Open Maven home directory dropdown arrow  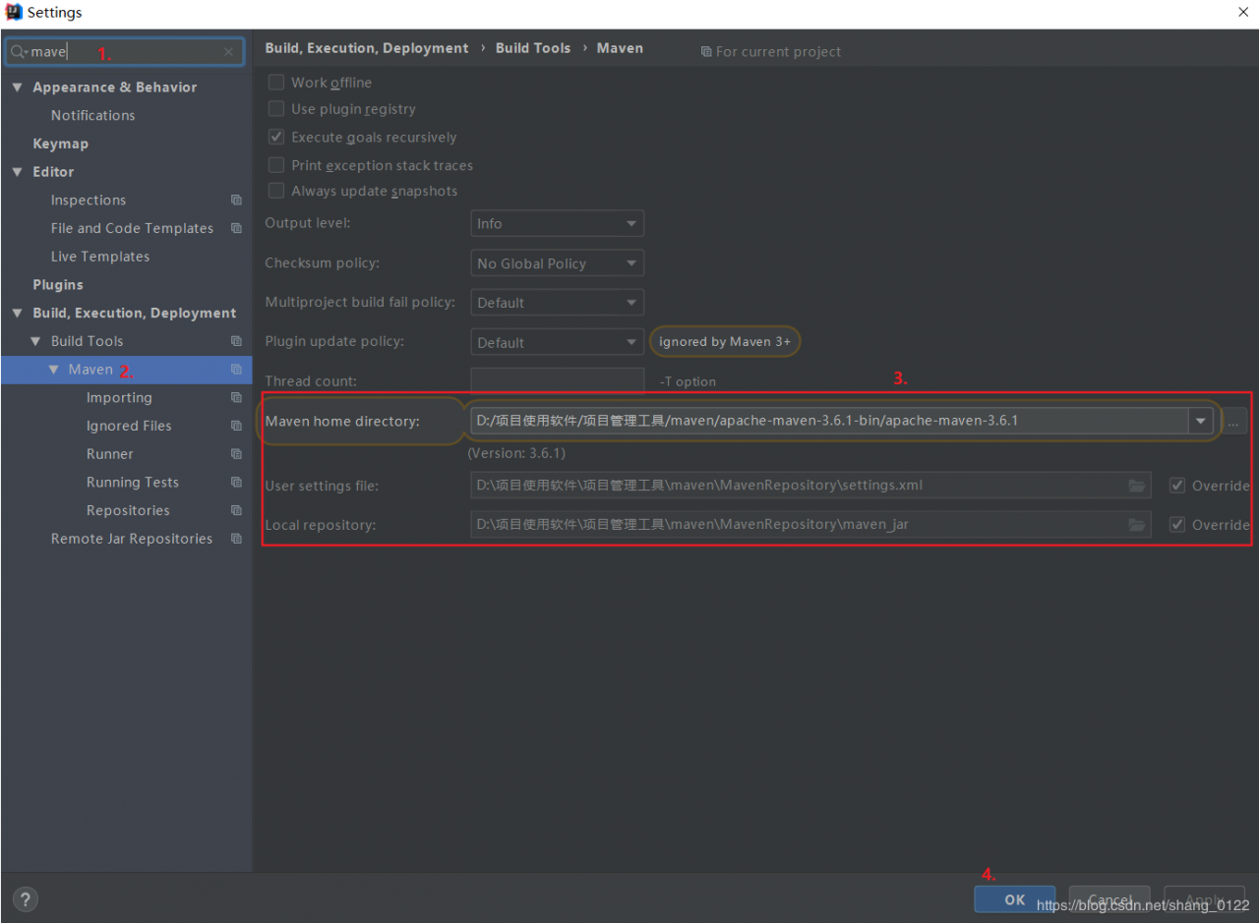(x=1200, y=421)
